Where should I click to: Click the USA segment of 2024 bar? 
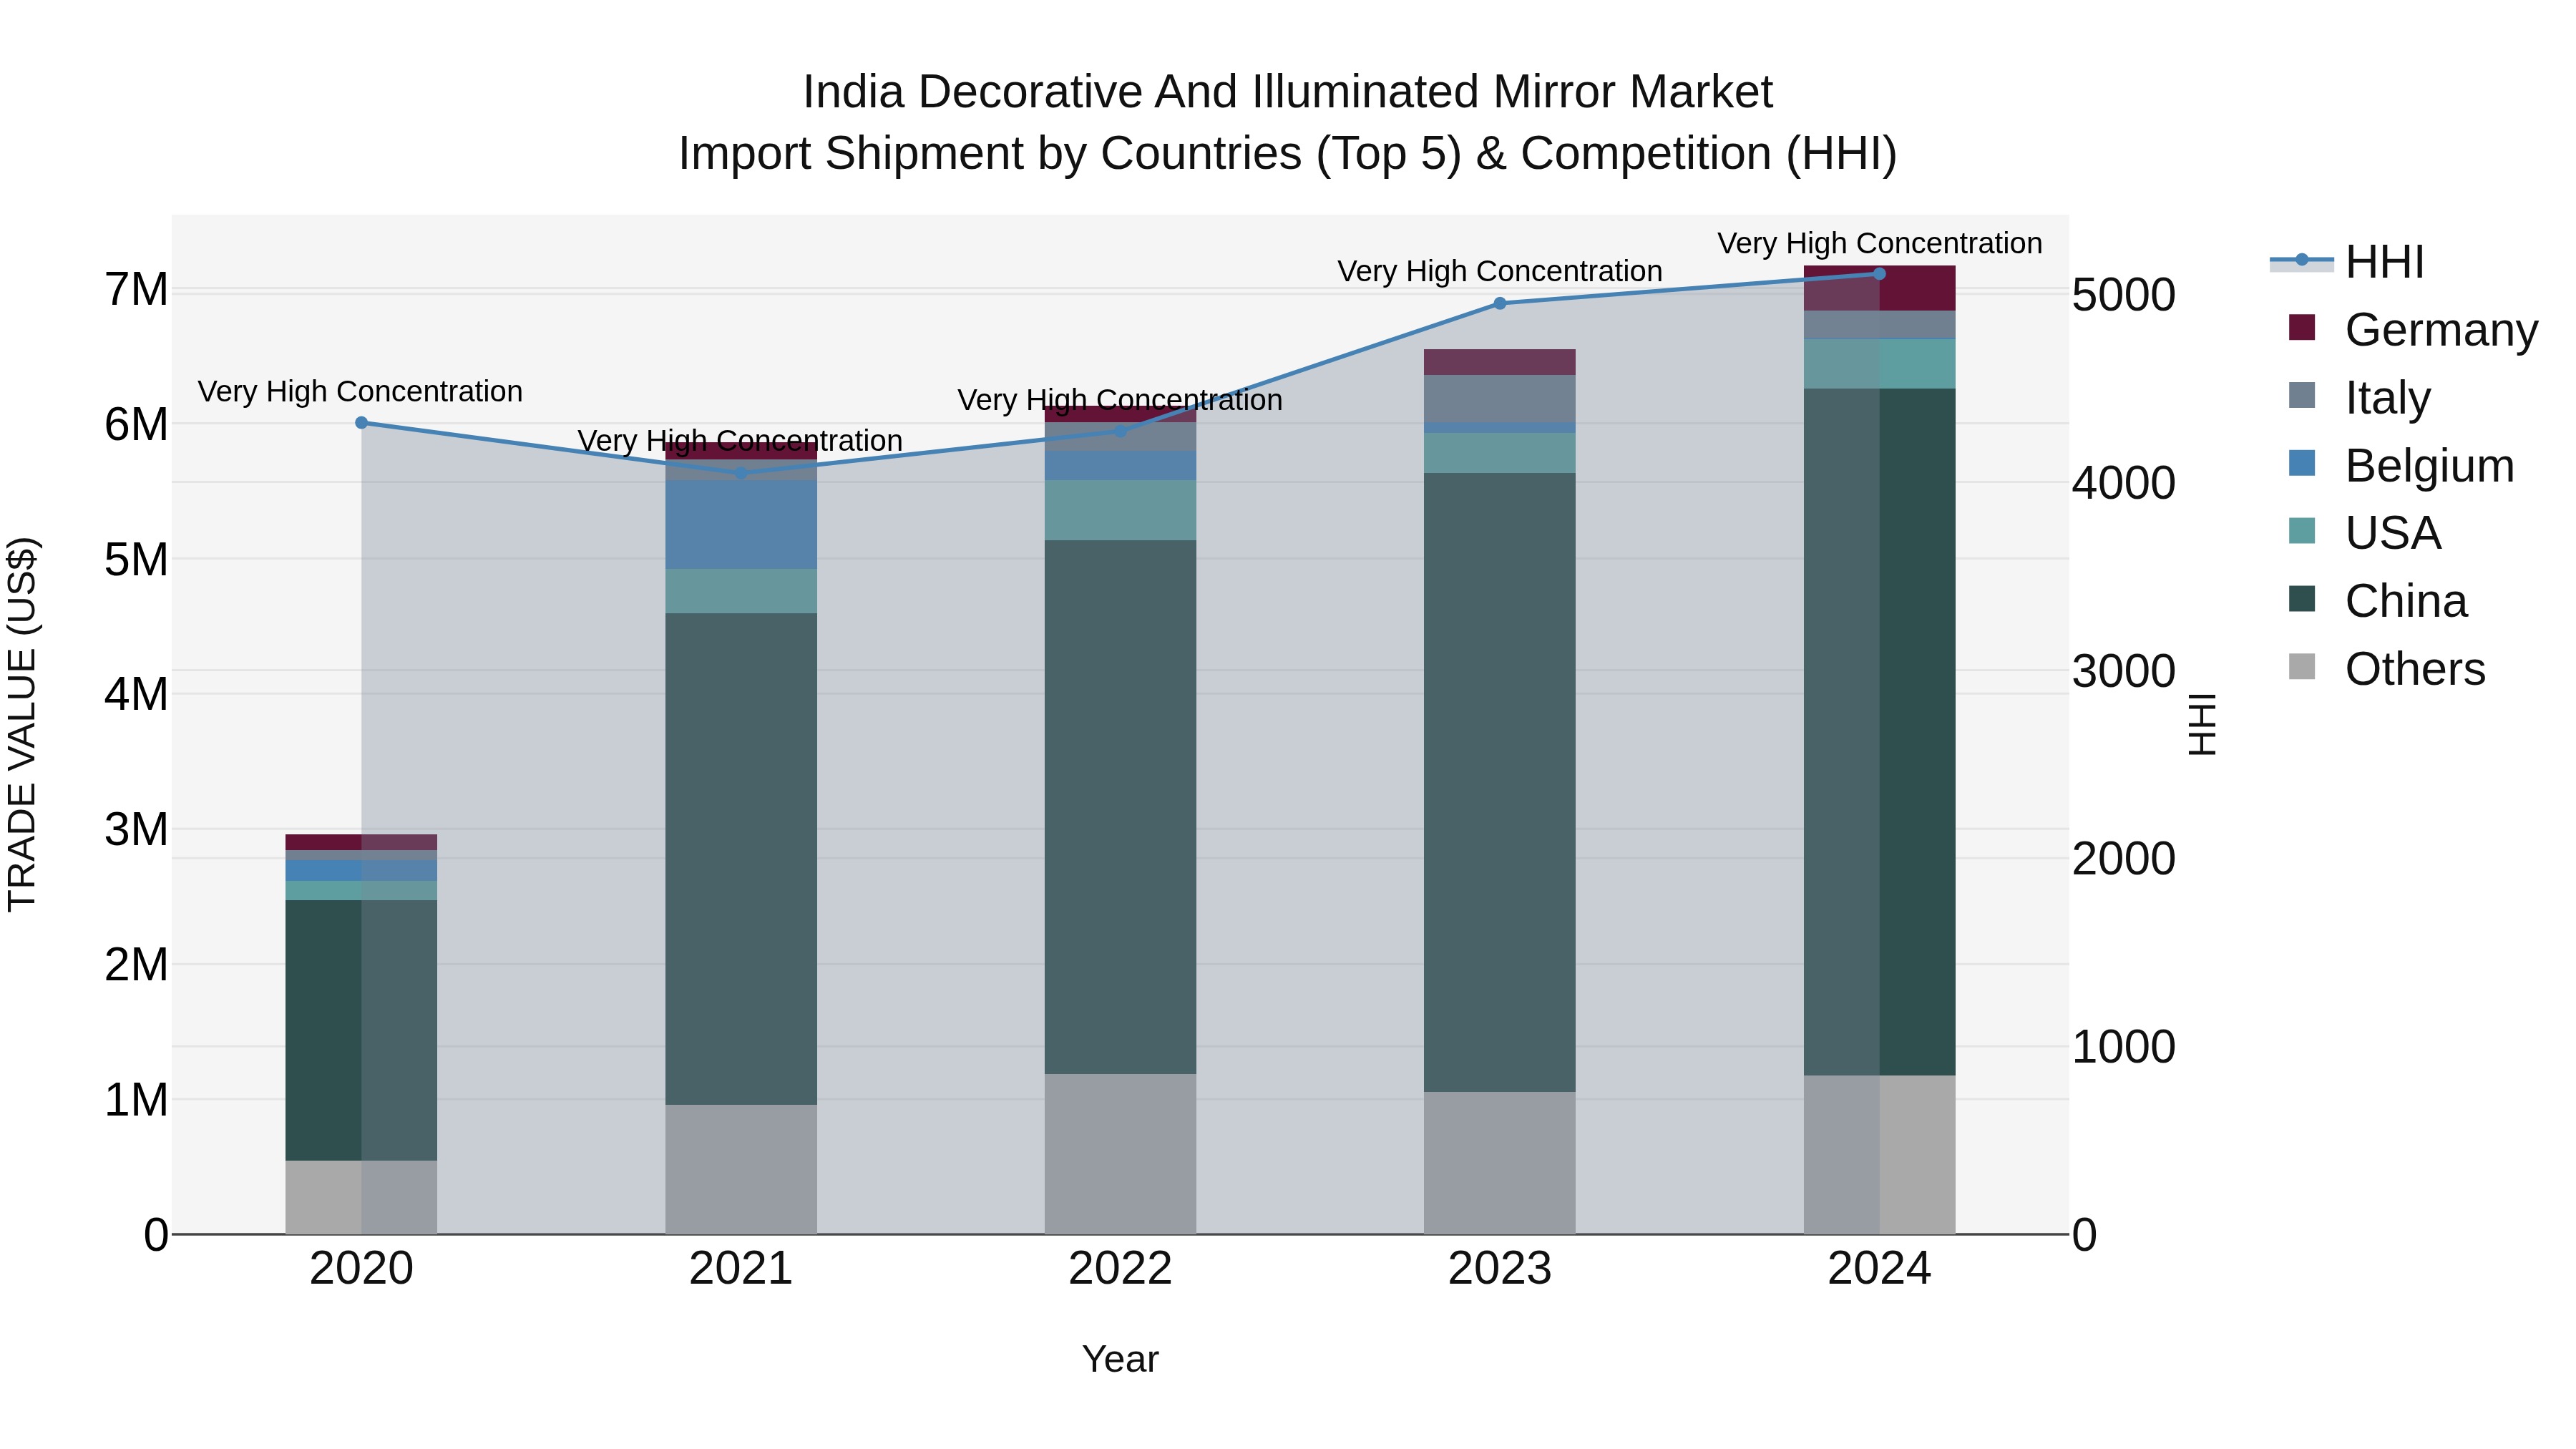(x=1879, y=364)
